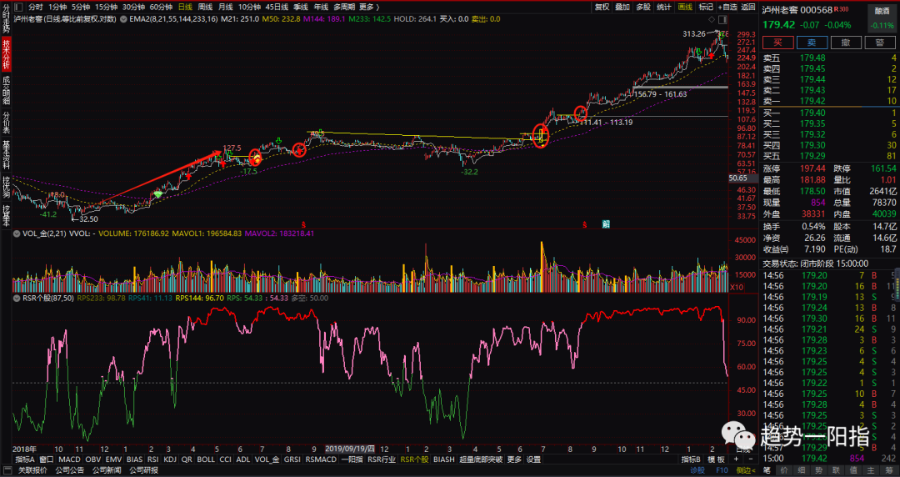Viewport: 900px width, 477px height.
Task: Open 多周期 multi-period view
Action: pyautogui.click(x=344, y=7)
